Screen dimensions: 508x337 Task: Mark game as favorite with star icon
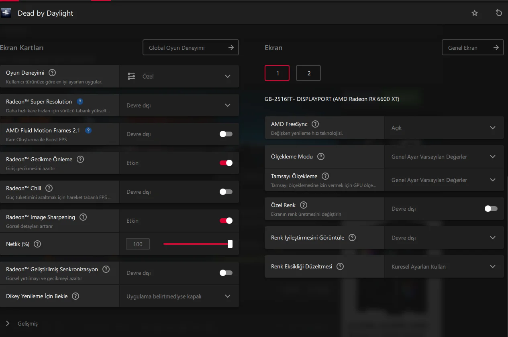tap(475, 13)
